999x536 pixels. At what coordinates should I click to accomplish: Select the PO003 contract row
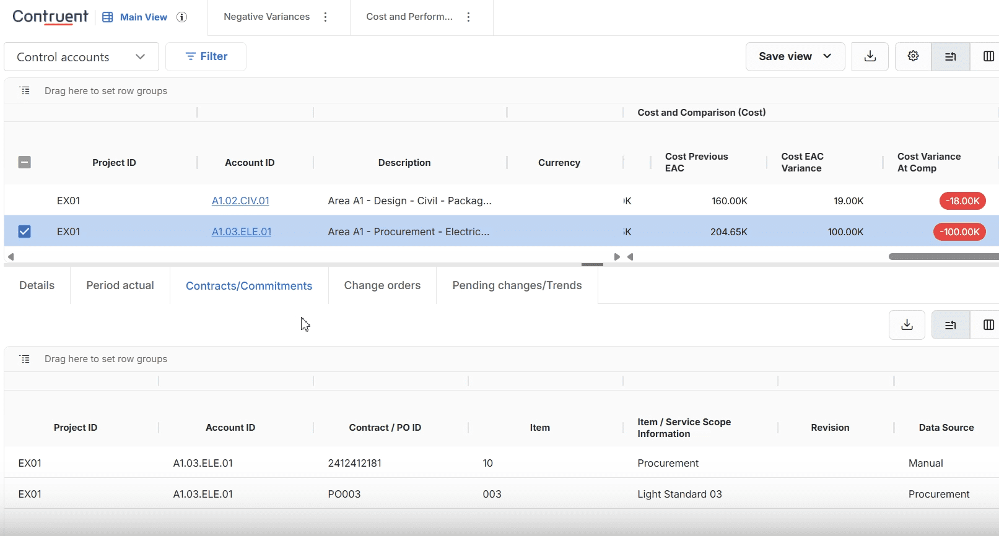502,494
